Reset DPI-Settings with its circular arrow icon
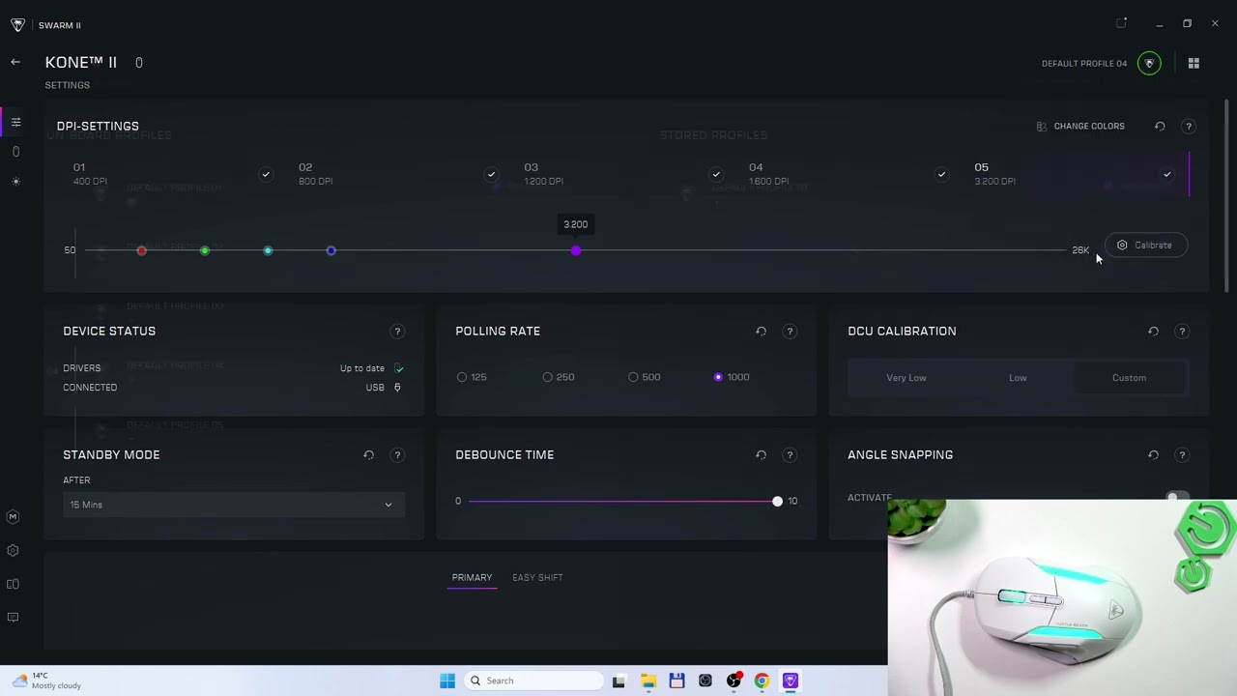 click(1160, 126)
